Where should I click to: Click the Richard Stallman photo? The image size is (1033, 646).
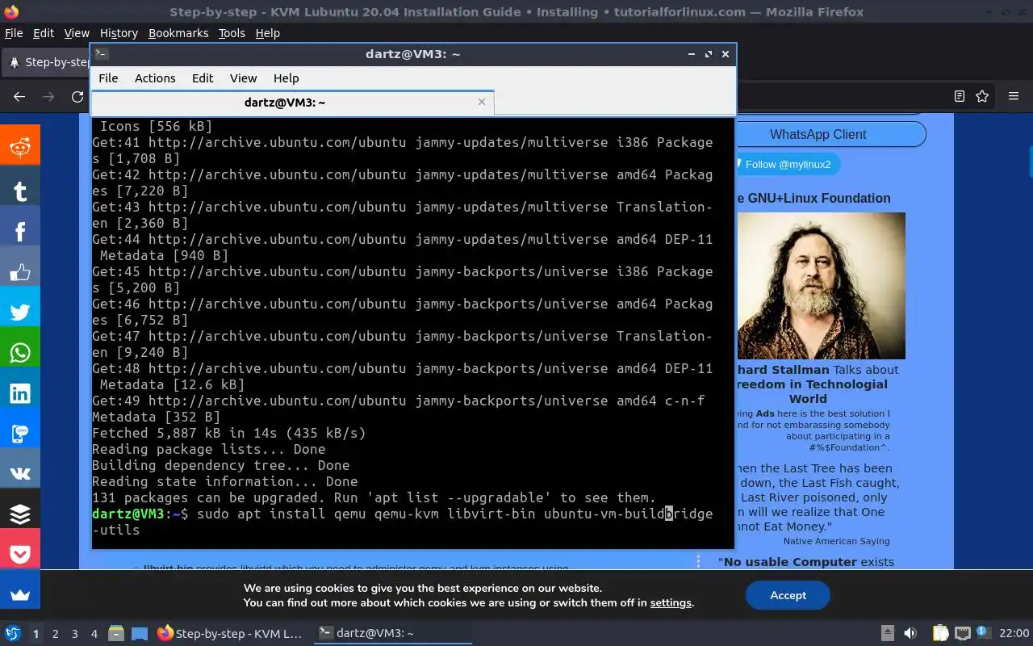point(821,286)
